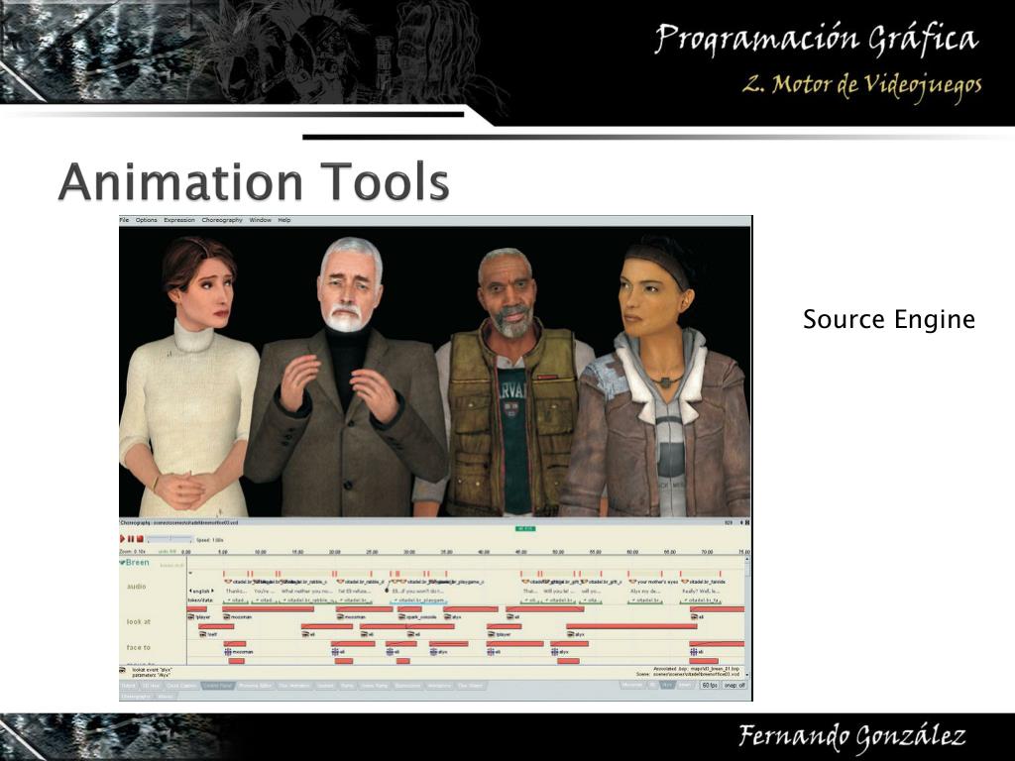This screenshot has width=1015, height=761.
Task: Click the spark_console look-at eye icon
Action: point(401,616)
